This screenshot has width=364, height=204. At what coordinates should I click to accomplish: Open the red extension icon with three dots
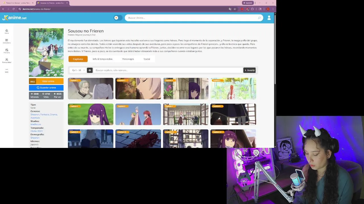click(x=242, y=9)
